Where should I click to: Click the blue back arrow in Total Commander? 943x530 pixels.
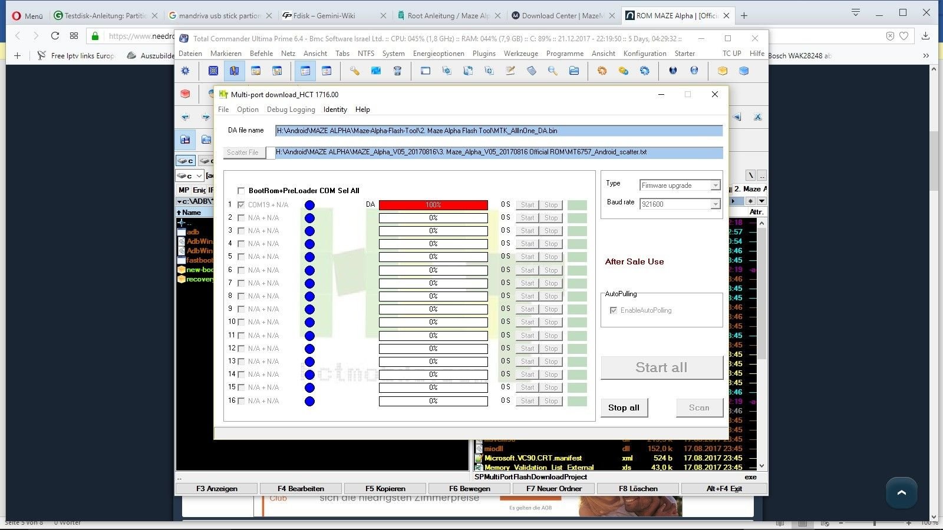coord(185,117)
